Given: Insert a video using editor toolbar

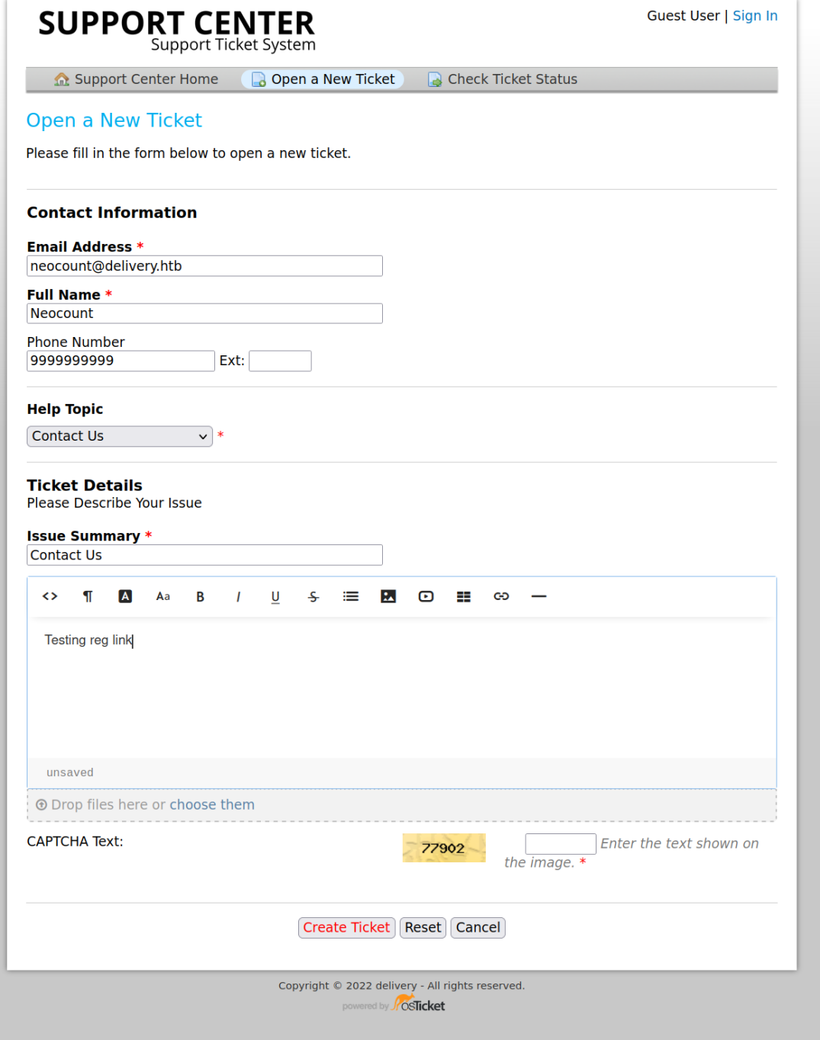Looking at the screenshot, I should click(426, 596).
